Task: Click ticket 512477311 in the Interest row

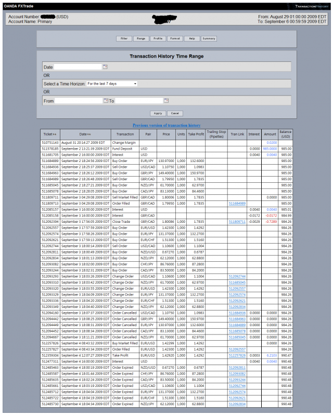Action: coord(50,361)
